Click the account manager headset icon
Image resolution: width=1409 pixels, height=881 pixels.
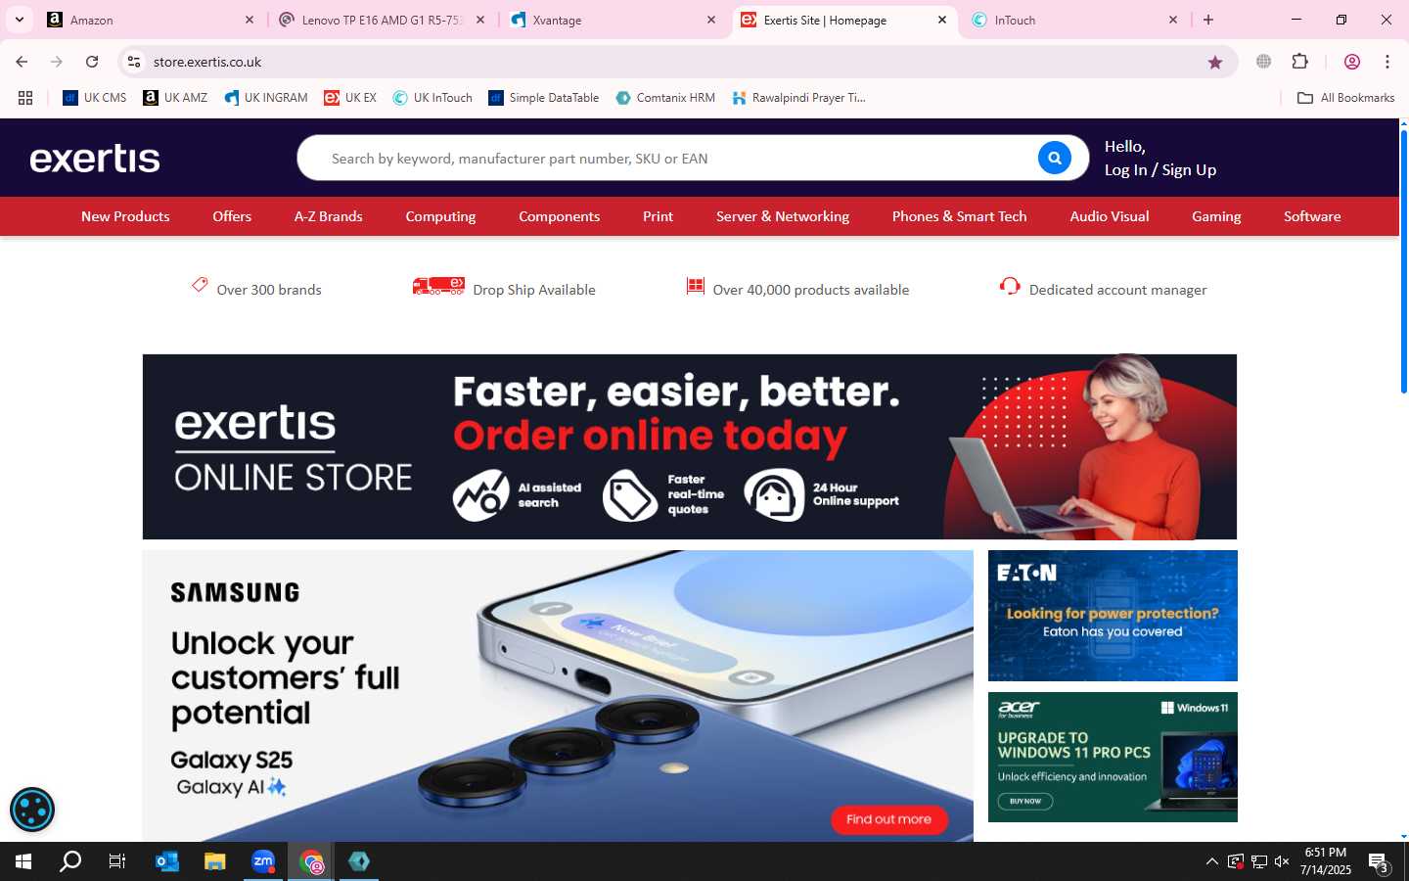tap(1010, 286)
